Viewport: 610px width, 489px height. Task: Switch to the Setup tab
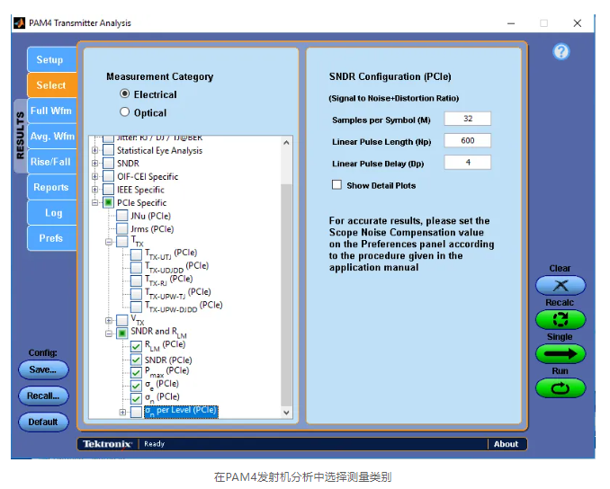(50, 60)
